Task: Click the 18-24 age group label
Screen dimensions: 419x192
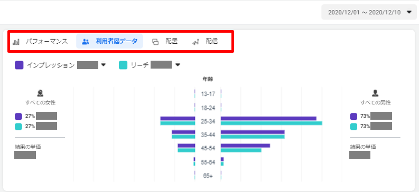Action: pos(208,108)
